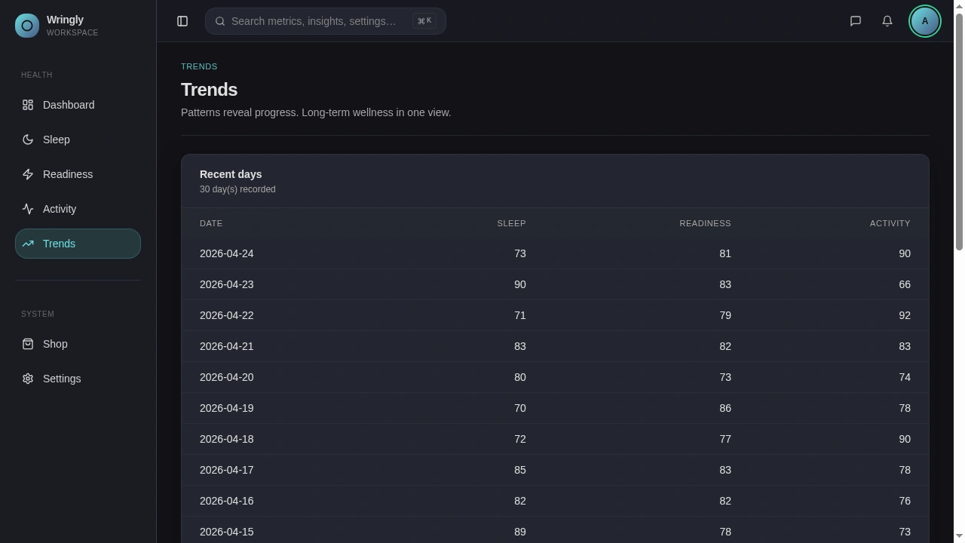Click the Readiness lightning bolt icon
Viewport: 965px width, 543px height.
pos(28,174)
